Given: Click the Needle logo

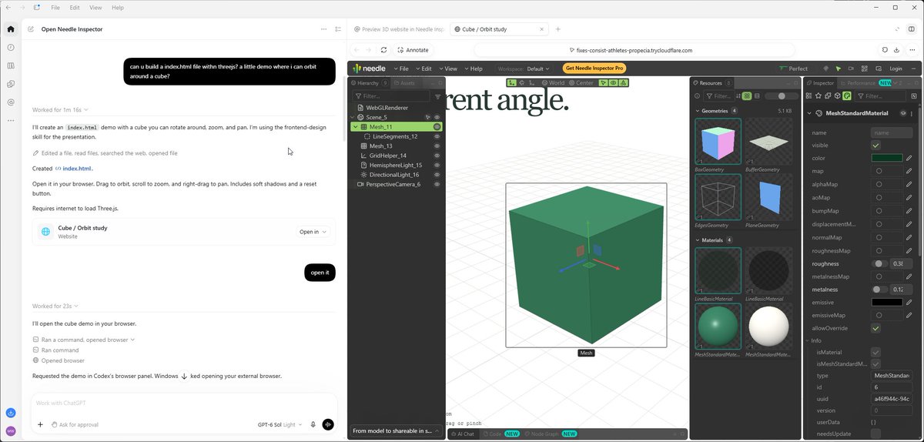Looking at the screenshot, I should pyautogui.click(x=370, y=69).
